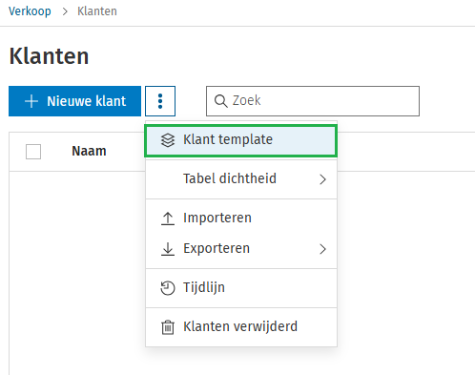This screenshot has width=475, height=375.
Task: Expand the Exporteren submenu arrow
Action: 322,249
